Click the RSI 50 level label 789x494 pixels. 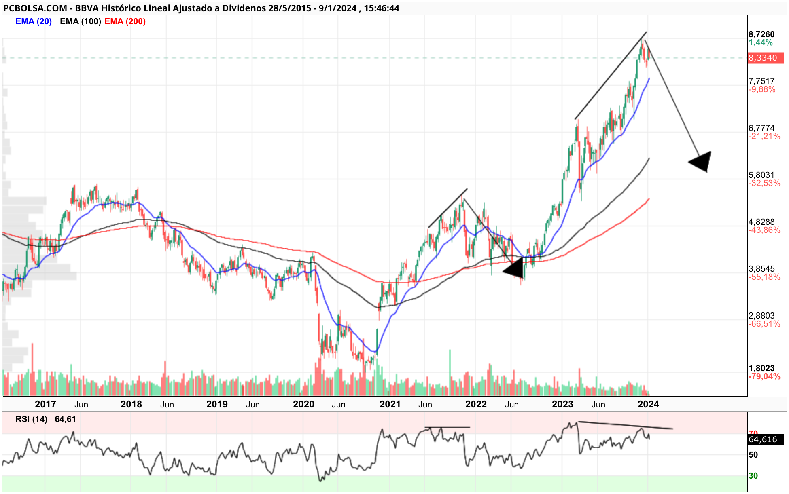tap(753, 455)
